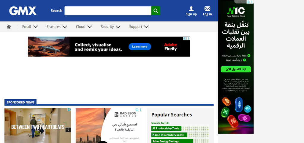Click the Adobe Firefly logo
Viewport: 304px width, 143px height.
[170, 47]
